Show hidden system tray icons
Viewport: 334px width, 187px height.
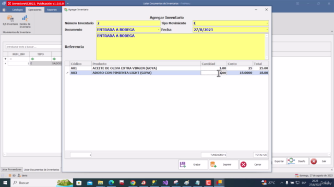(282, 182)
